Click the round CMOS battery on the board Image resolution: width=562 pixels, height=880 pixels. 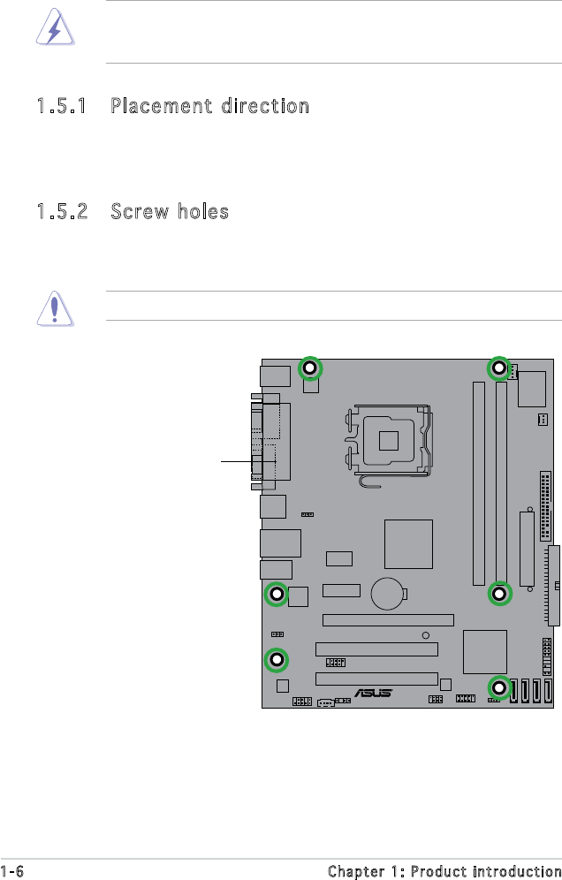pos(388,594)
